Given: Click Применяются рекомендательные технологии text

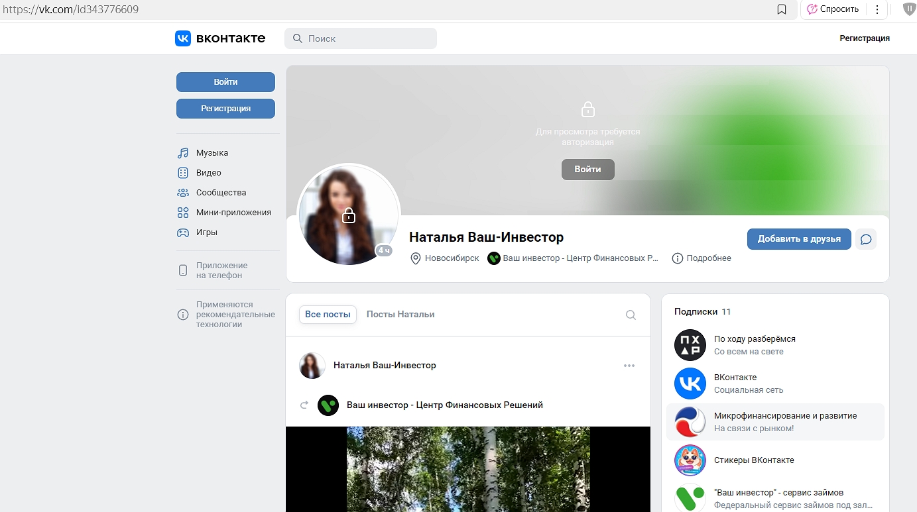Looking at the screenshot, I should pyautogui.click(x=235, y=315).
